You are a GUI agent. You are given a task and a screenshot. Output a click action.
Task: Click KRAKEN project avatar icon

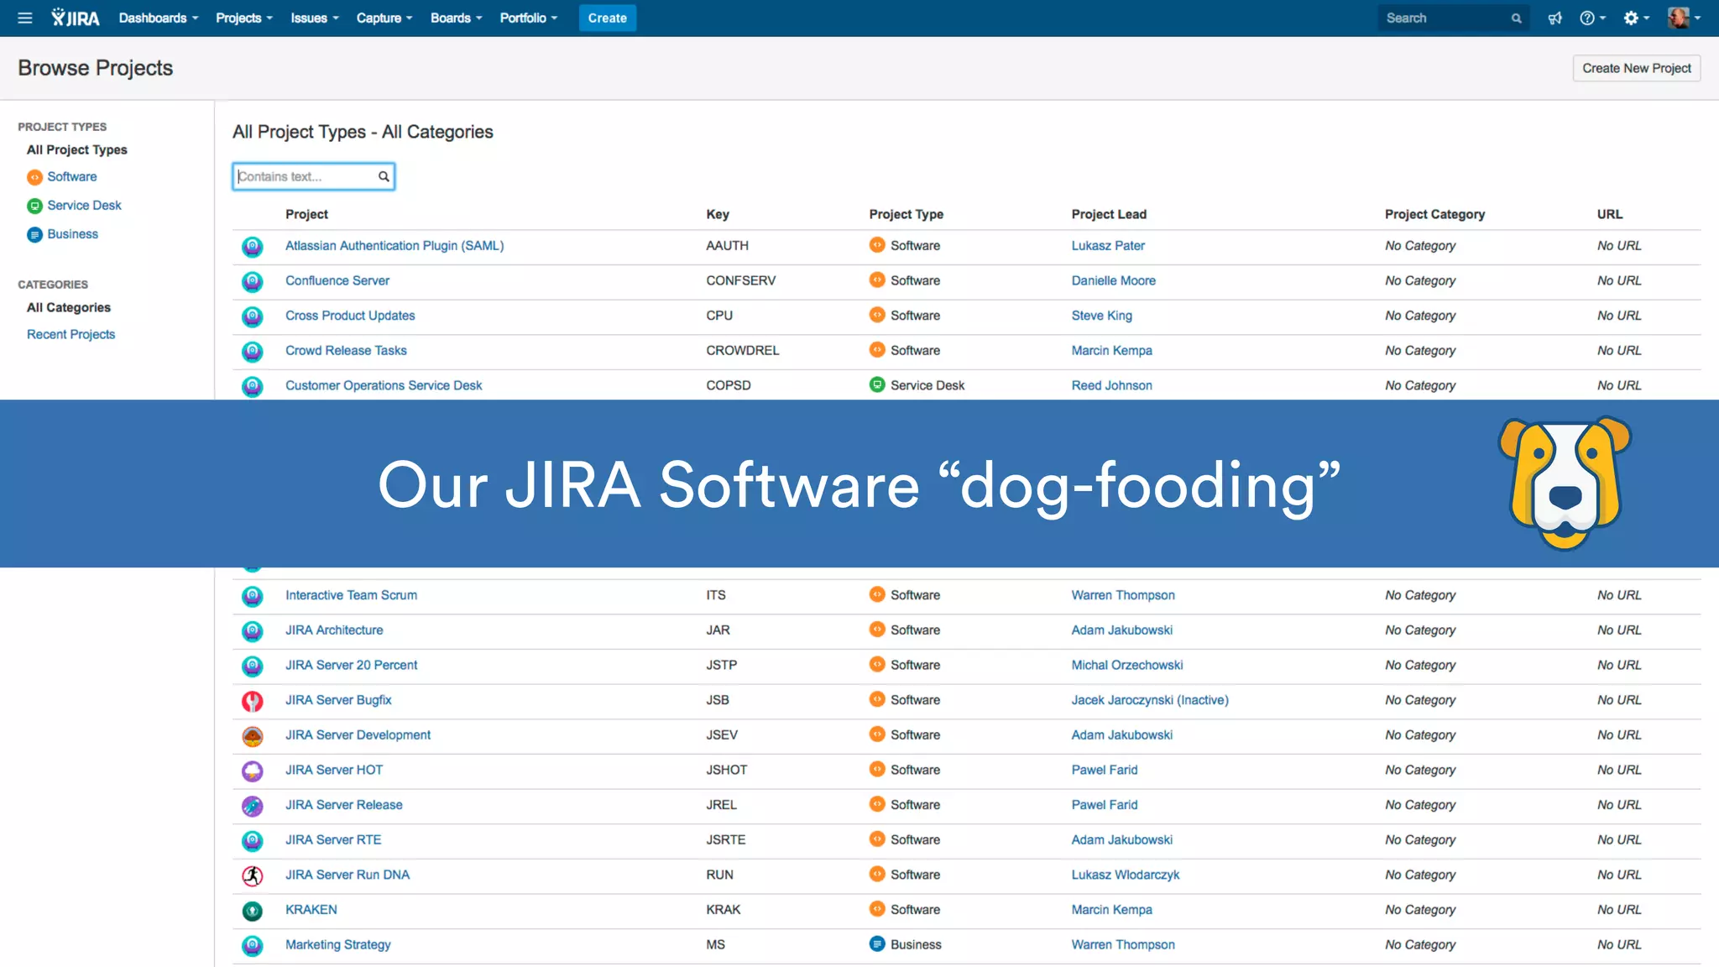click(x=252, y=911)
